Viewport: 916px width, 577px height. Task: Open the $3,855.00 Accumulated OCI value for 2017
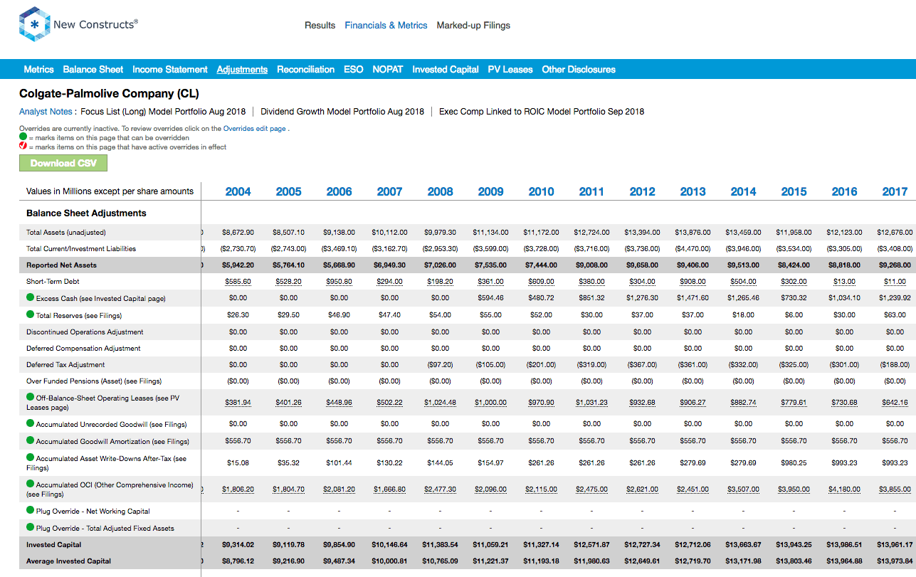895,489
